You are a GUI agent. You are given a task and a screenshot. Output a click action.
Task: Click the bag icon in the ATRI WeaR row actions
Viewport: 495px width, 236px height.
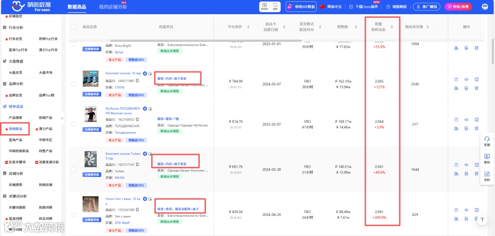[x=456, y=210]
